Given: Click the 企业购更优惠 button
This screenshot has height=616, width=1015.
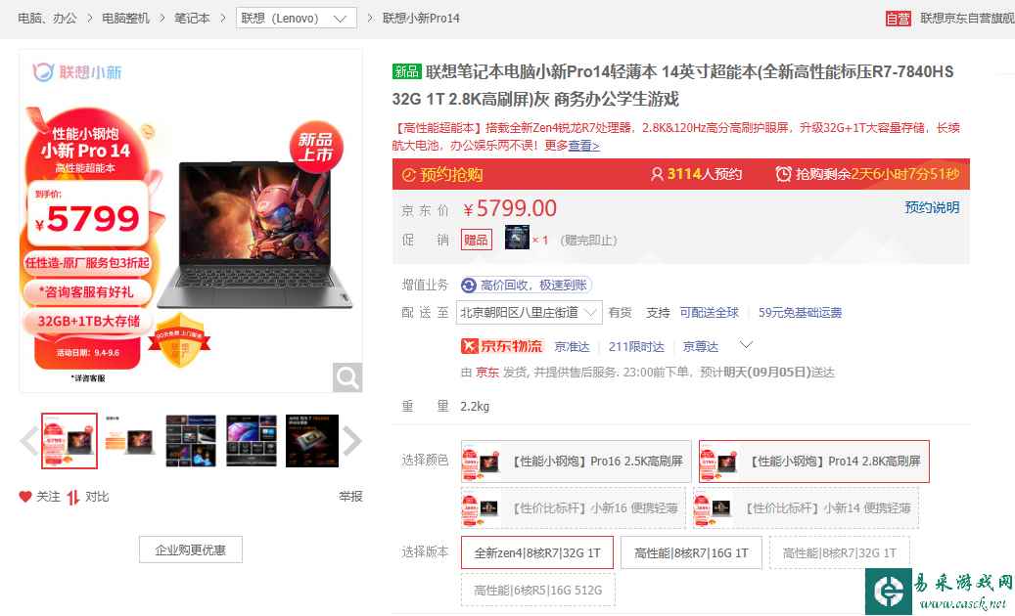Looking at the screenshot, I should pyautogui.click(x=190, y=550).
